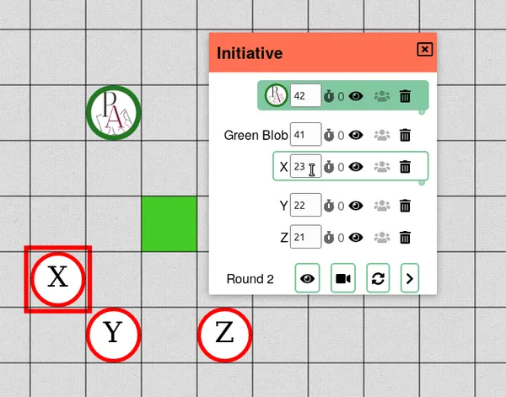This screenshot has width=506, height=397.
Task: Advance to next turn with arrow button
Action: (x=410, y=278)
